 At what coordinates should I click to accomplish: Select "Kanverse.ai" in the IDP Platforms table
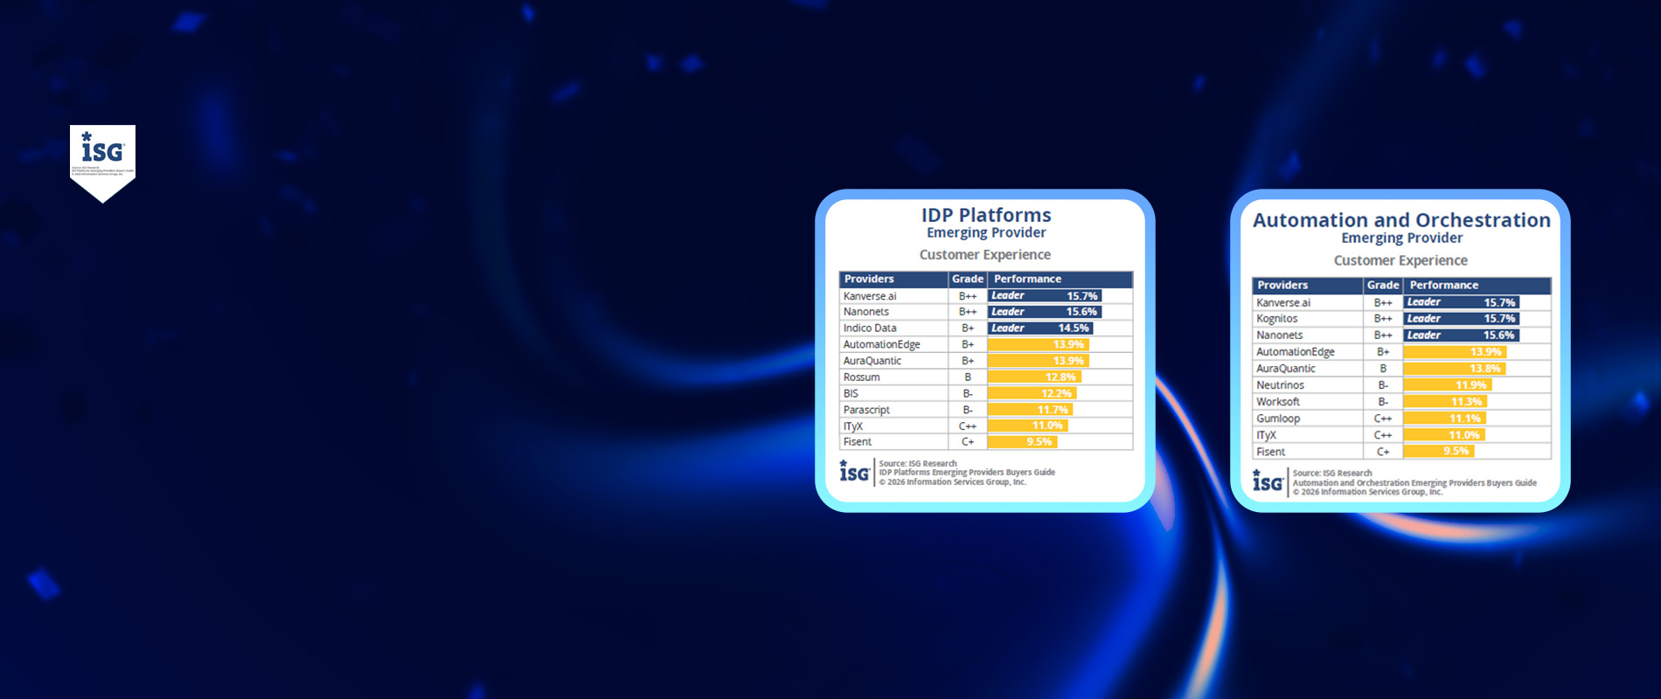pyautogui.click(x=870, y=296)
